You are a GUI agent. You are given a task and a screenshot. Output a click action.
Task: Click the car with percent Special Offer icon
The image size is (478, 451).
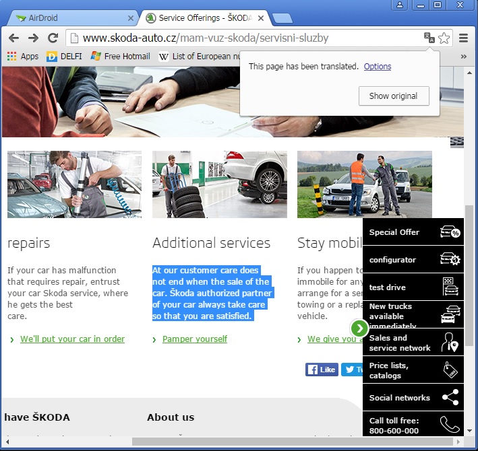tap(450, 232)
